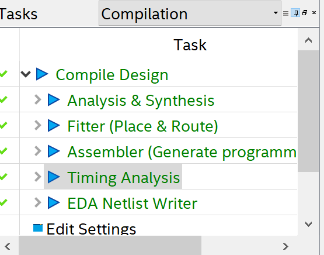The width and height of the screenshot is (324, 255).
Task: Click the Assembler task's blue play icon
Action: [54, 151]
